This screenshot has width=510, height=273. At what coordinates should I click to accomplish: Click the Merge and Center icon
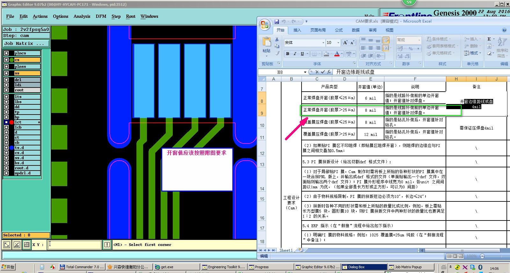(x=386, y=48)
